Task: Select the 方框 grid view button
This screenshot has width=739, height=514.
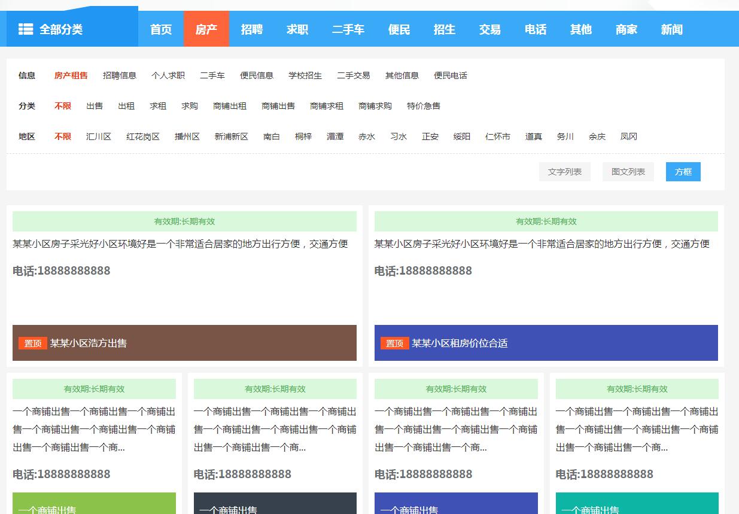Action: click(x=683, y=172)
